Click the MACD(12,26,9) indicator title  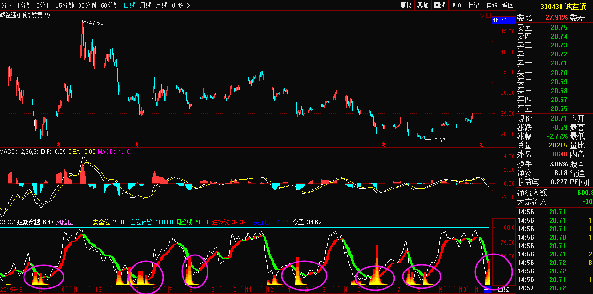click(x=19, y=152)
